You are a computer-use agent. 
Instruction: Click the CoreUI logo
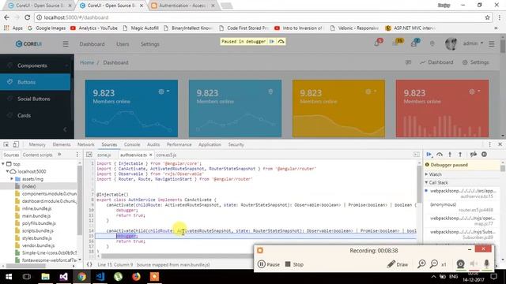tap(28, 44)
